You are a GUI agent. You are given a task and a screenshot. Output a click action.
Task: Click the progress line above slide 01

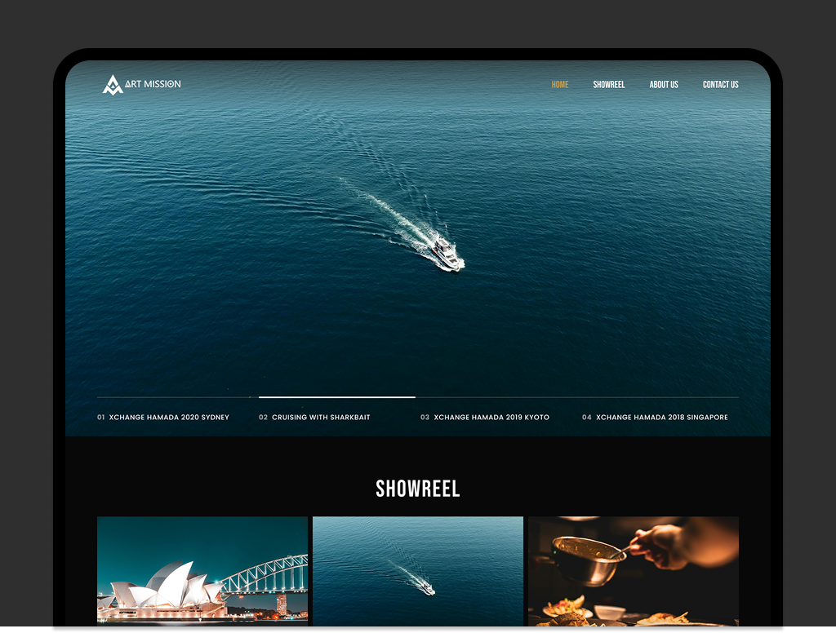[x=175, y=397]
